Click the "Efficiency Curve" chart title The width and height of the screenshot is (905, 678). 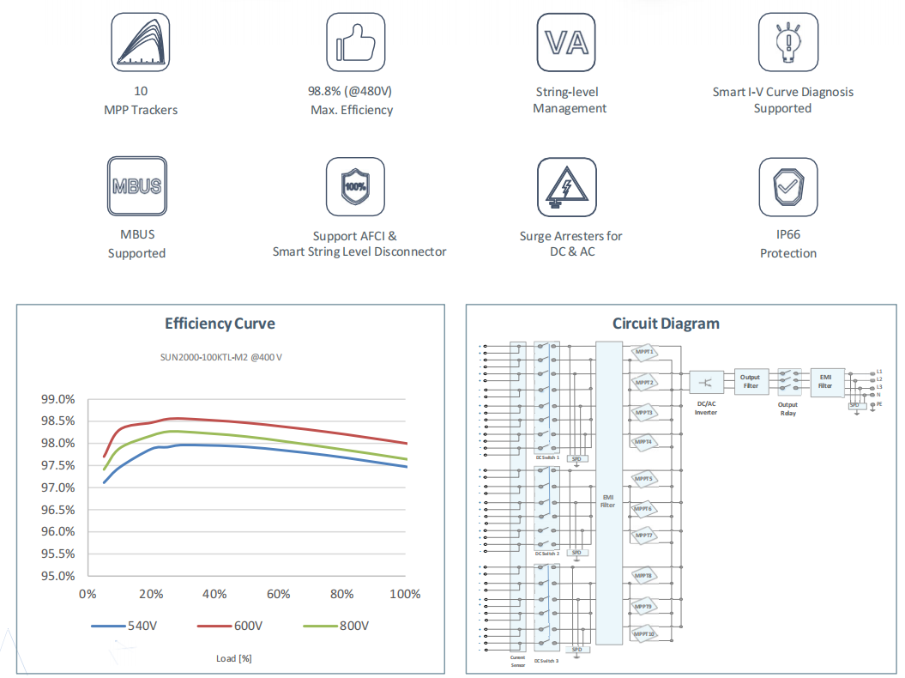point(220,324)
